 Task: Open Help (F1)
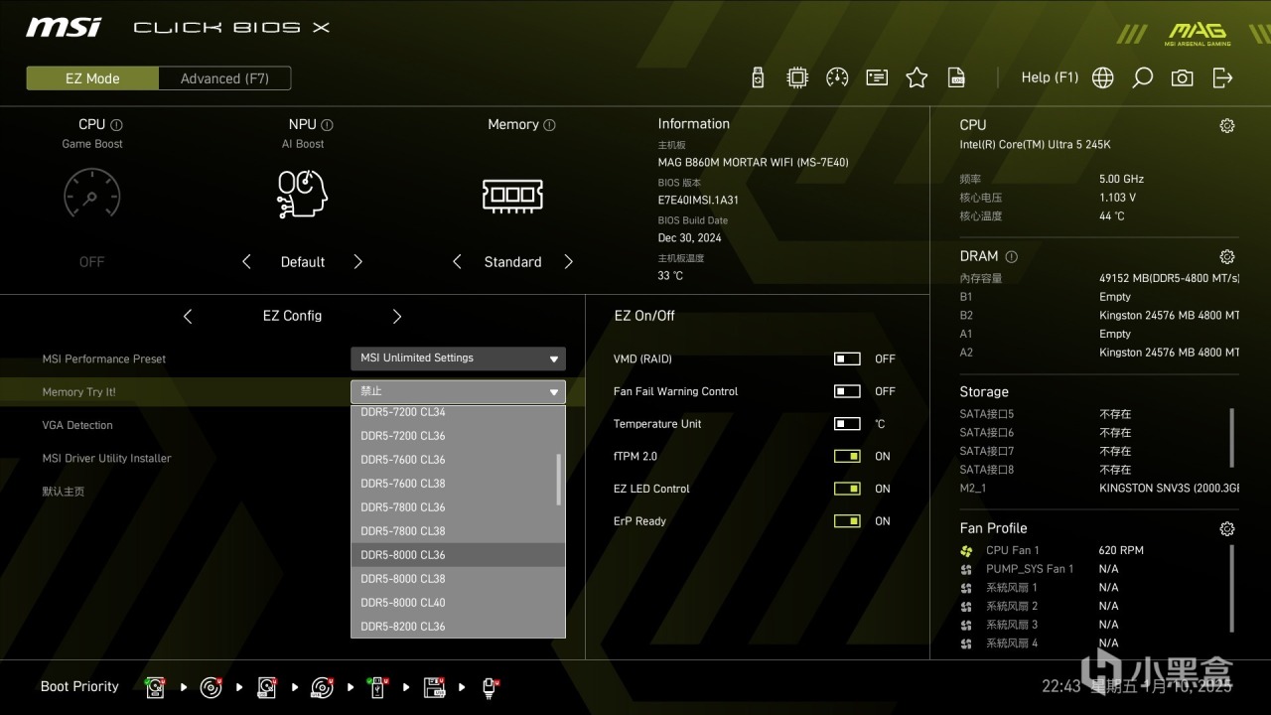point(1050,77)
